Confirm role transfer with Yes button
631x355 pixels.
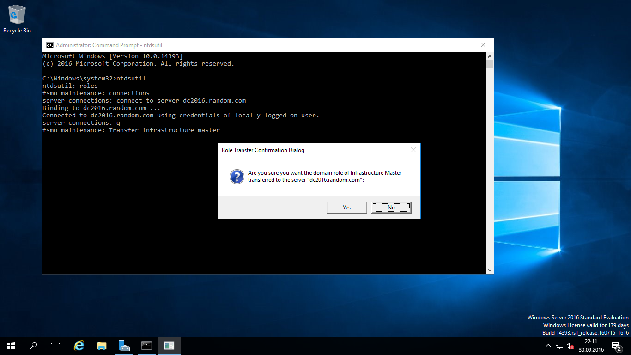pyautogui.click(x=346, y=208)
